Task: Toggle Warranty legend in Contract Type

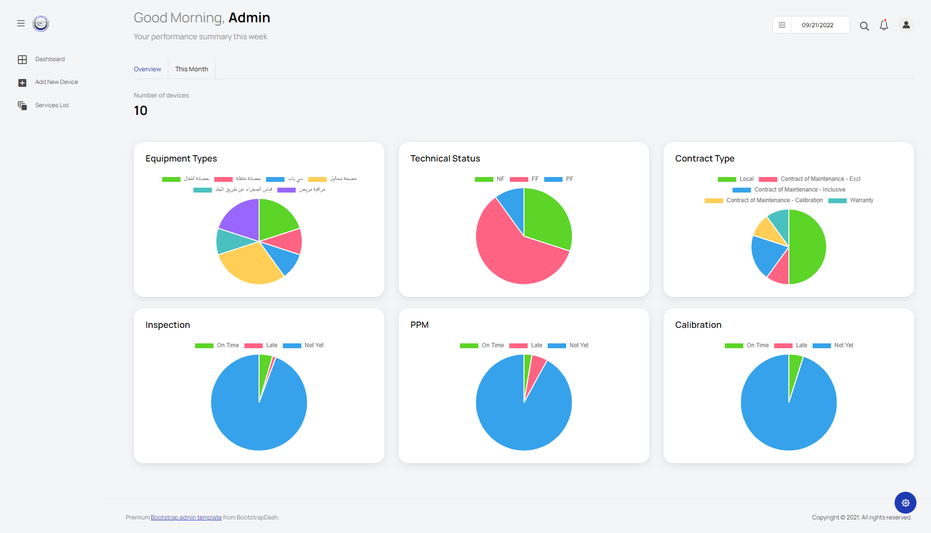Action: (851, 200)
